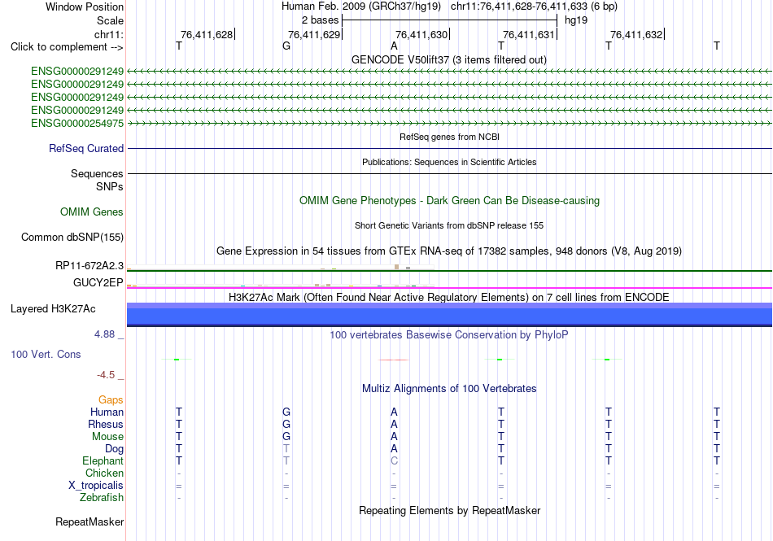Click the 'H3K27Ac Mark' ENCODE title
Viewport: 773px width, 541px height.
[449, 297]
